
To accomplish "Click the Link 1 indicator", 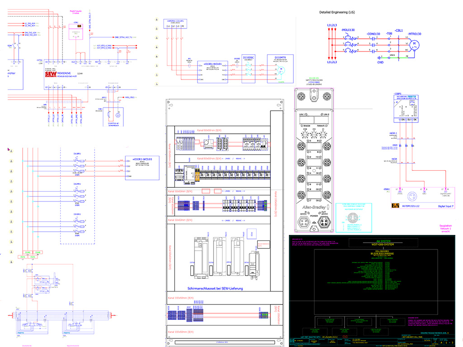I will [302, 114].
